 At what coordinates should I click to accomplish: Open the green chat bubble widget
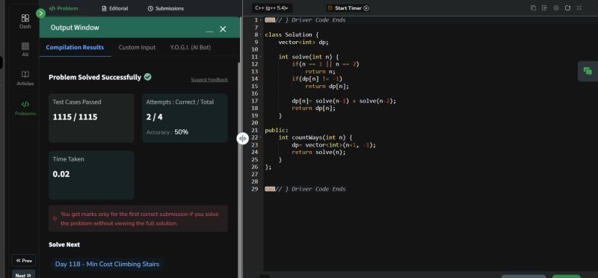pos(588,71)
